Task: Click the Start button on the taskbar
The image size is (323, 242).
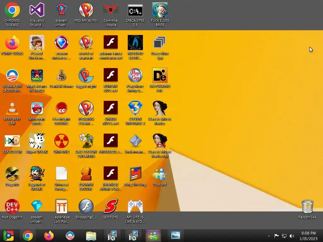Action: click(x=8, y=236)
